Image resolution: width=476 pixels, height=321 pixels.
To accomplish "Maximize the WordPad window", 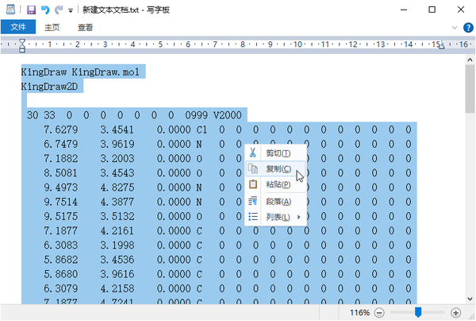I will point(432,10).
